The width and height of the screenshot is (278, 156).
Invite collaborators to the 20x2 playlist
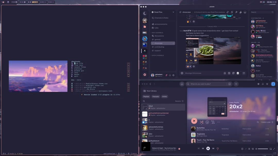213,122
